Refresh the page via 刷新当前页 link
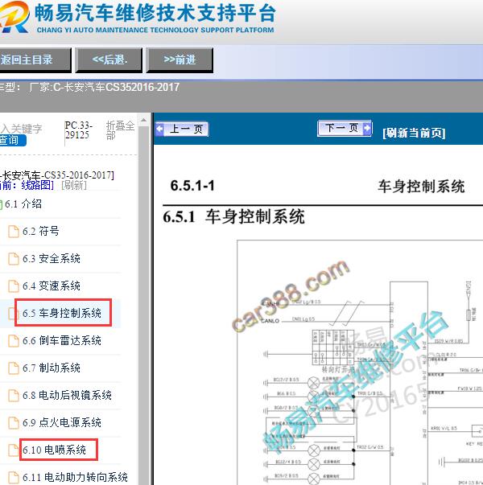 pos(415,133)
